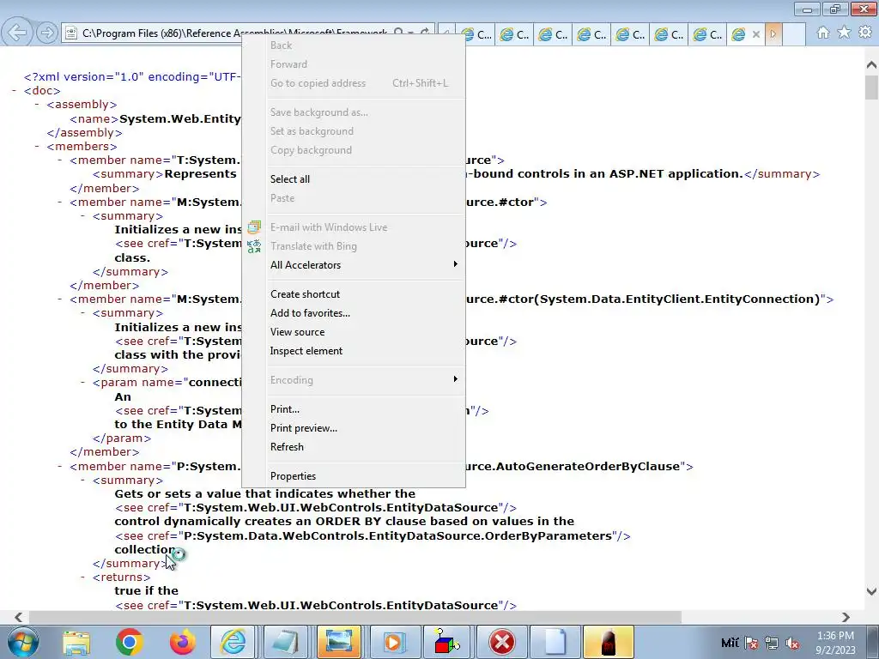Click the search magnifier in the address bar
The width and height of the screenshot is (879, 659).
[398, 33]
